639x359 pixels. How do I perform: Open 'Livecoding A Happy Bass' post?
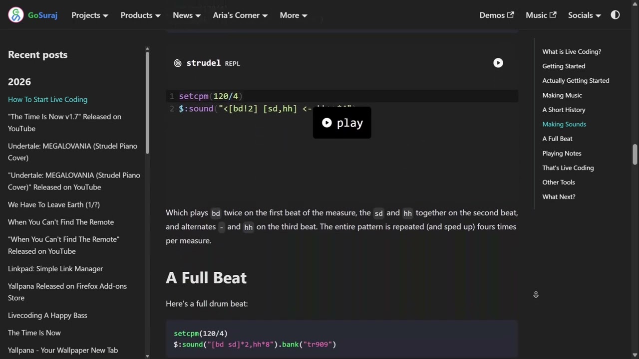pos(47,315)
